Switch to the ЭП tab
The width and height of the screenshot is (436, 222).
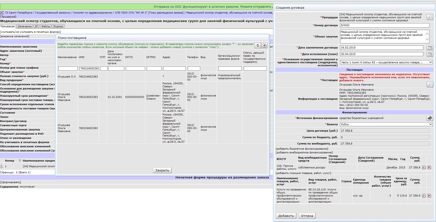coord(36,26)
